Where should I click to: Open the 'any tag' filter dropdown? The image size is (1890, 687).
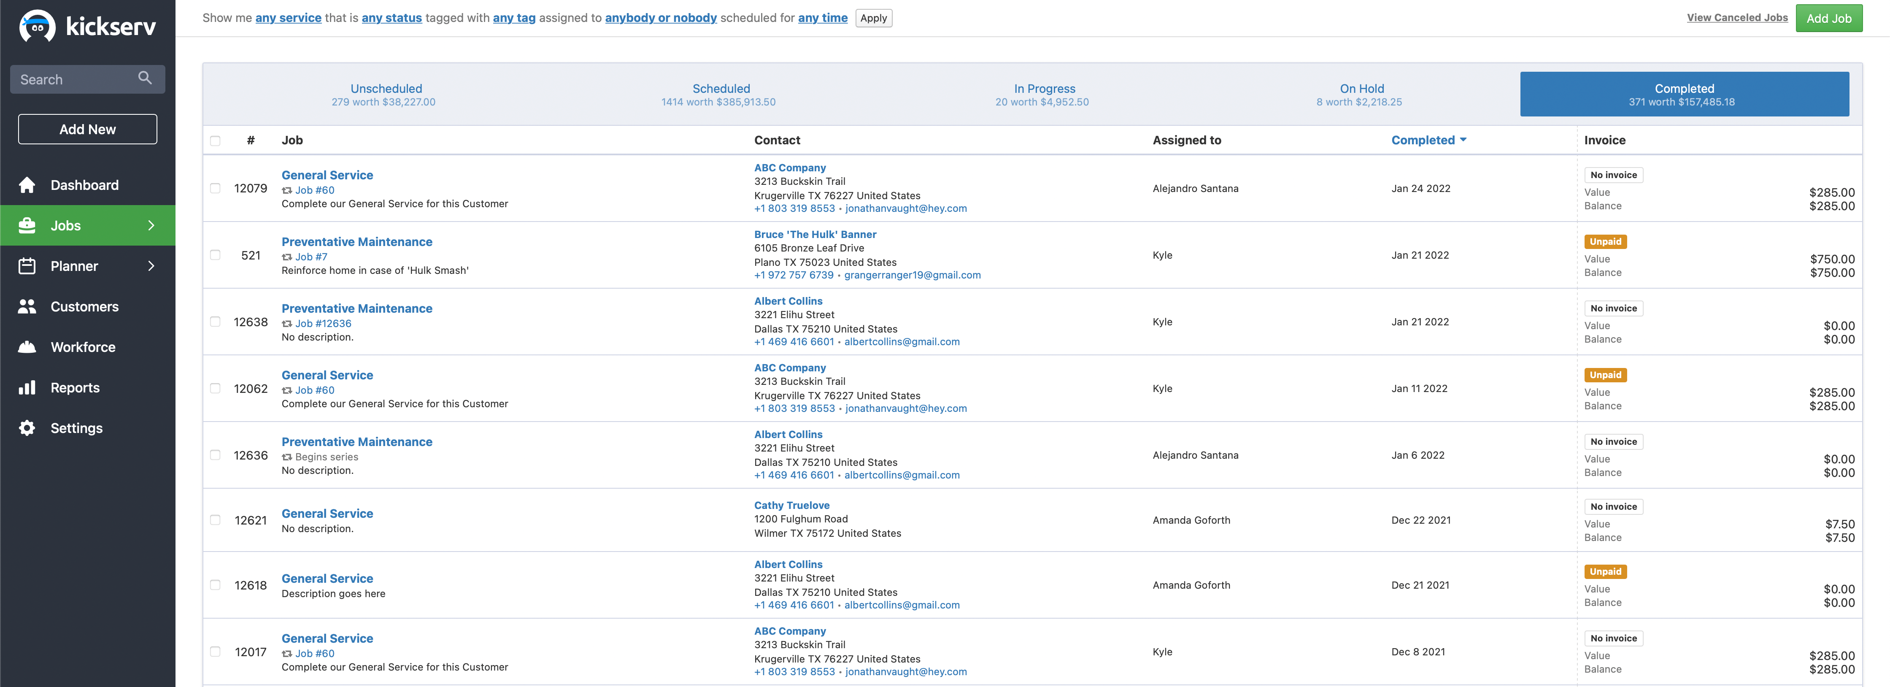(514, 18)
